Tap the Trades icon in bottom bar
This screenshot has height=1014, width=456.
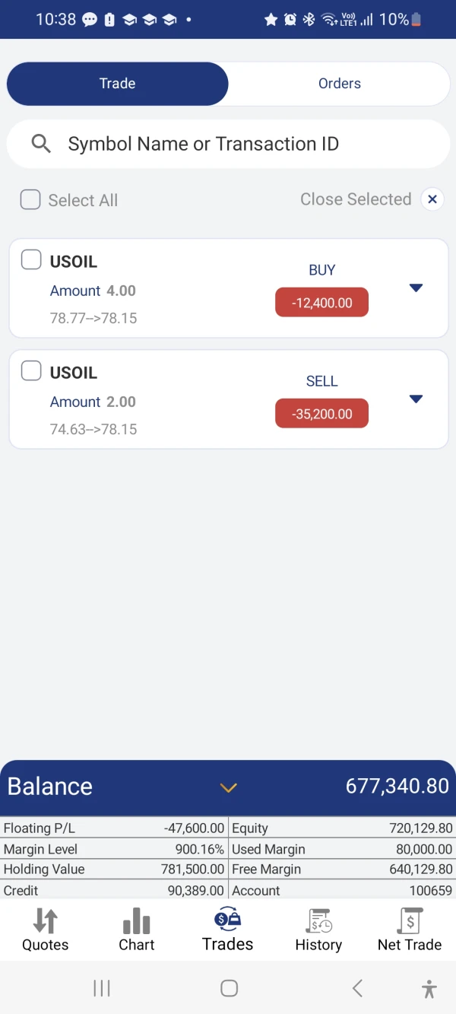[228, 920]
